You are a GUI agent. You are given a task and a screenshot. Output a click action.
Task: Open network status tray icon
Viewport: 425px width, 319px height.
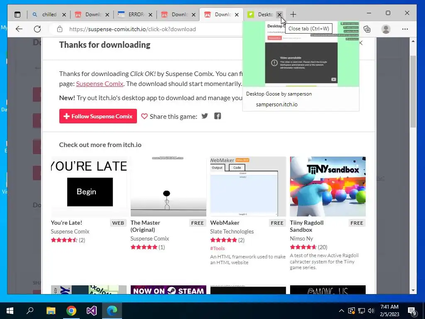361,311
